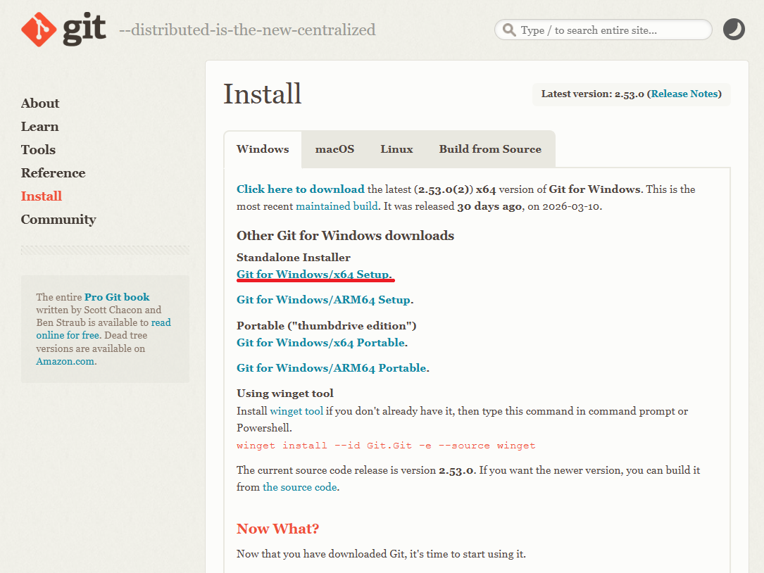Visit the Community page
This screenshot has width=764, height=573.
[x=58, y=220]
